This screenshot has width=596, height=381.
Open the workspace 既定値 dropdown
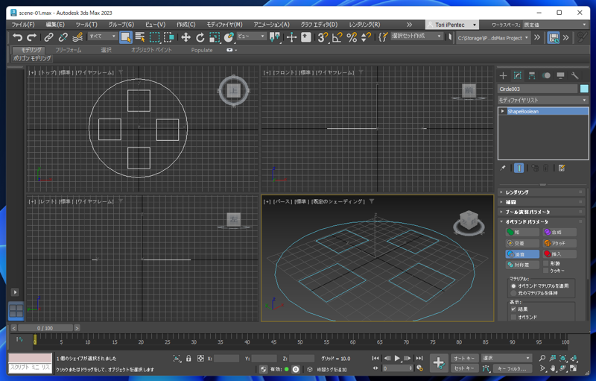(555, 25)
